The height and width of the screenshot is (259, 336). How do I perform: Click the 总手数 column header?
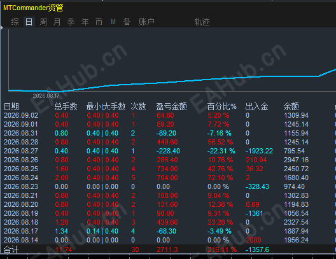coord(66,106)
